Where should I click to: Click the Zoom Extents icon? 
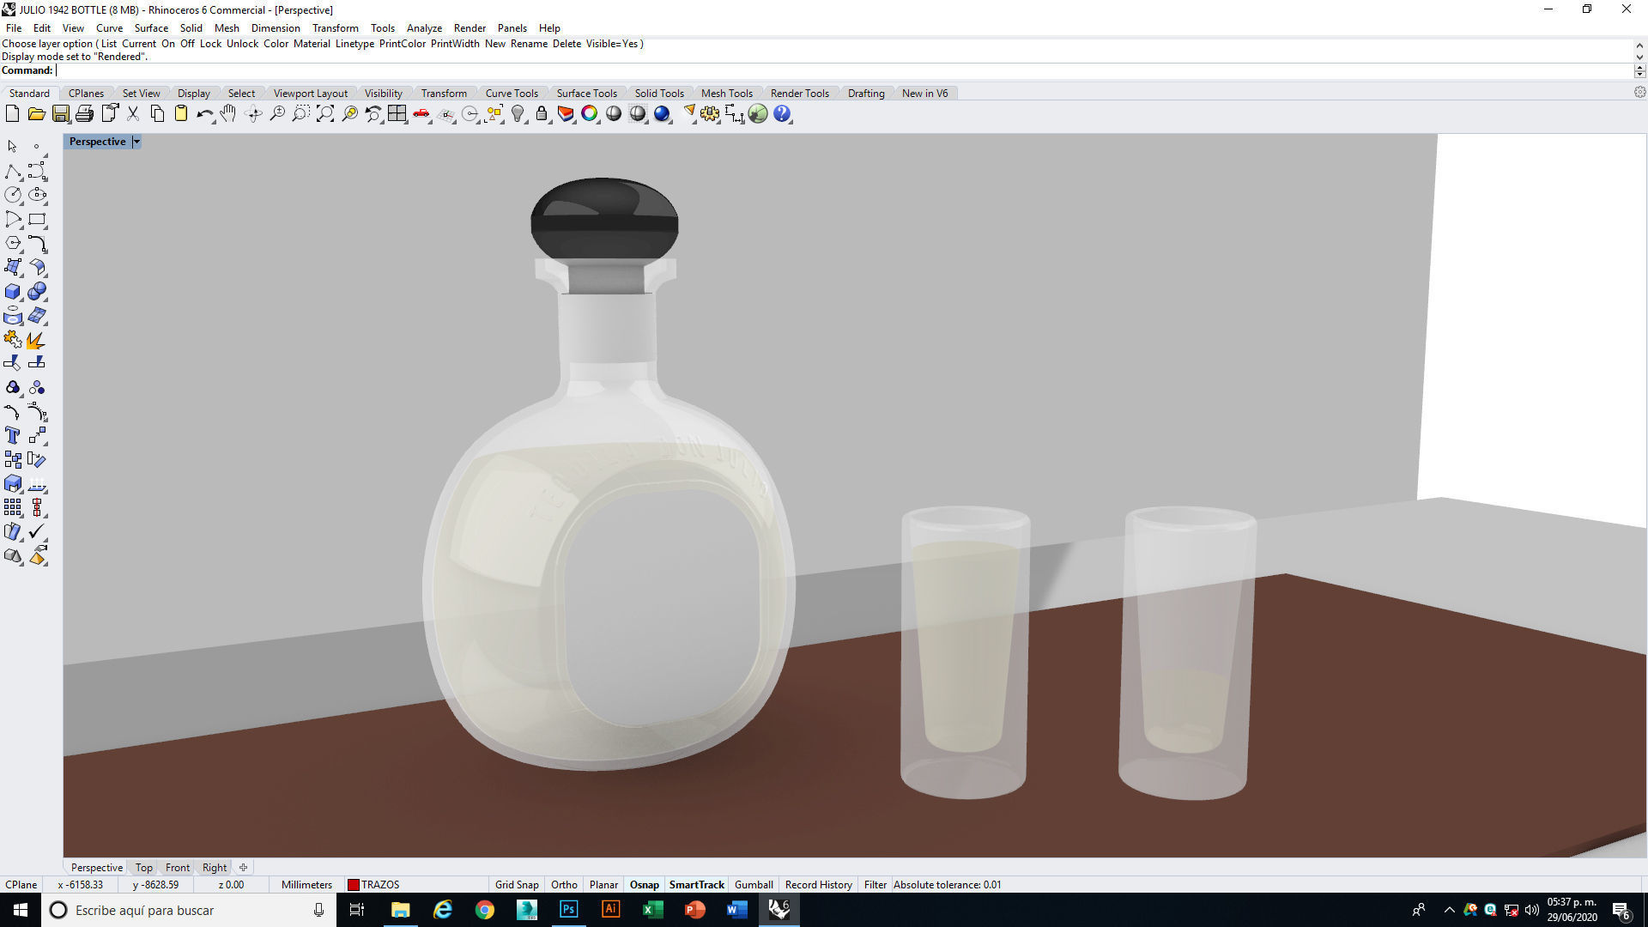pyautogui.click(x=324, y=114)
